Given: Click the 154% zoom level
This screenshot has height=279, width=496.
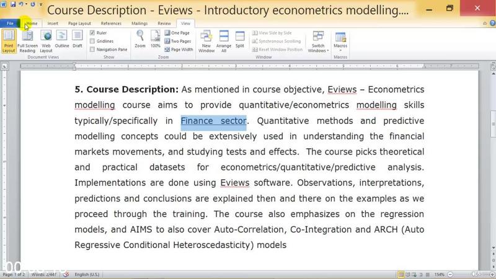Looking at the screenshot, I should click(x=439, y=275).
